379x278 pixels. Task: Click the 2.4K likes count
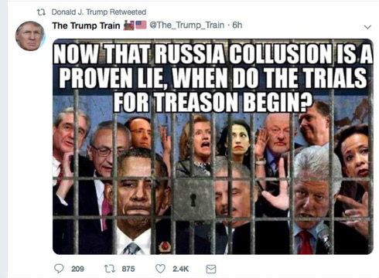pos(180,269)
